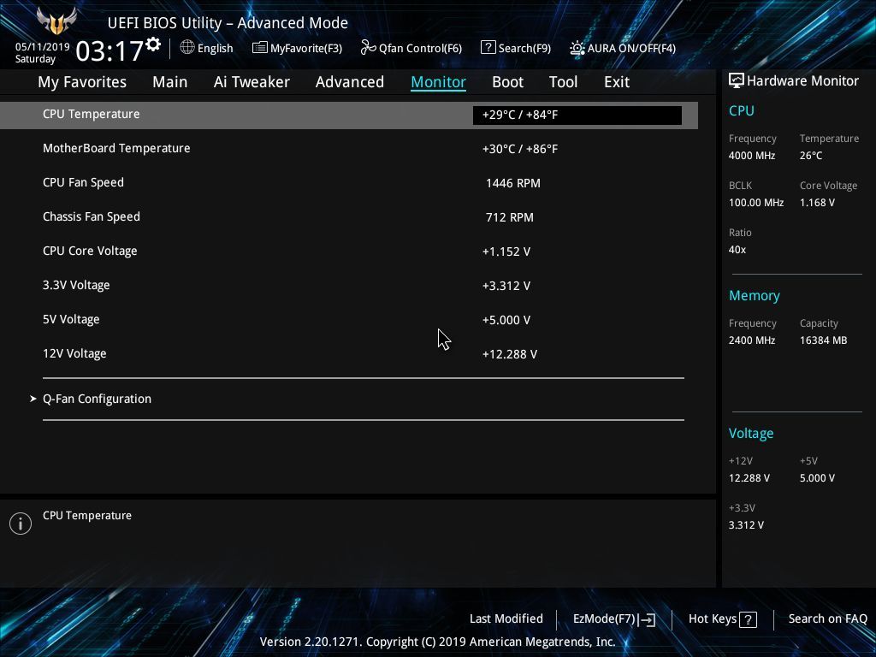Switch to the Main tab
The image size is (876, 657).
(170, 81)
